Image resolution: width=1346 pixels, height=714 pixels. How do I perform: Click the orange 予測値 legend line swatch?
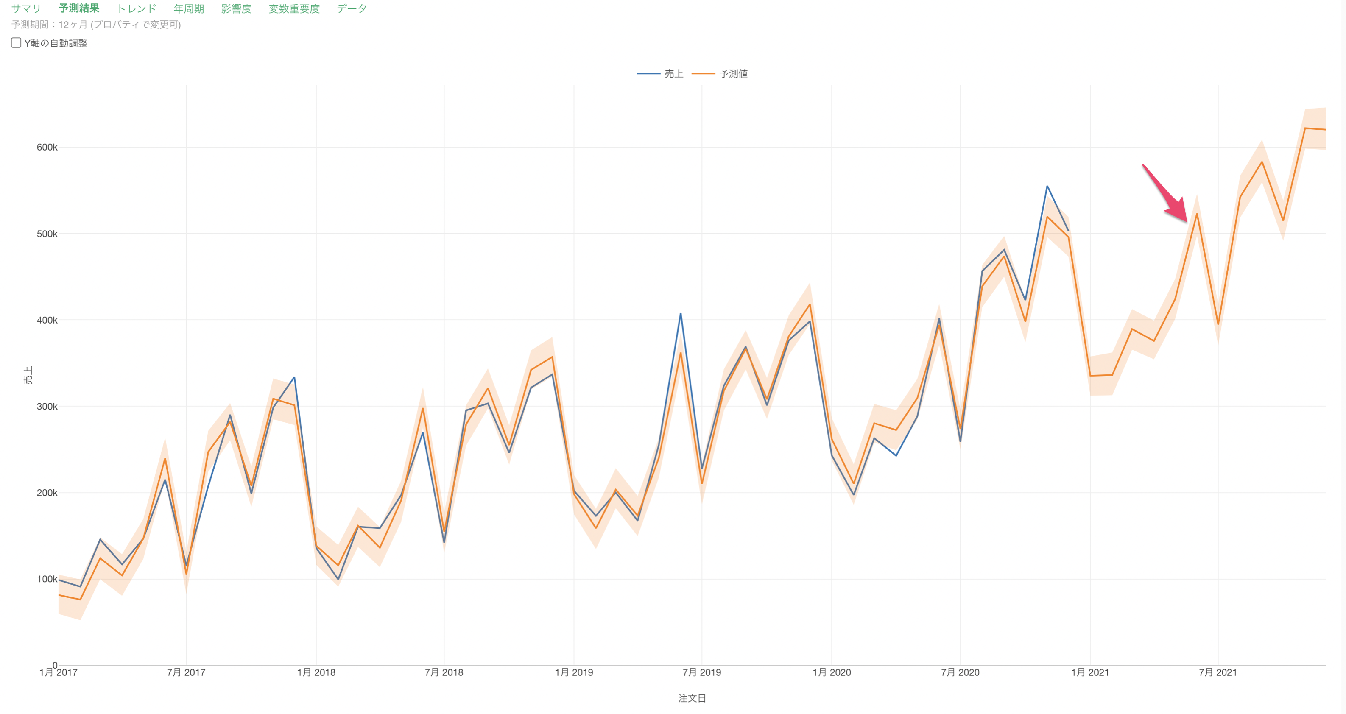703,74
